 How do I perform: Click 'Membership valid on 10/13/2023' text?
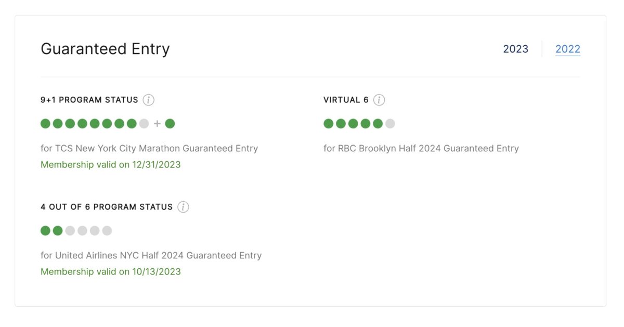pos(111,272)
